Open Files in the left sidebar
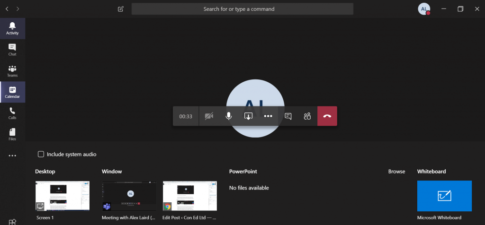Viewport: 485px width, 225px height. coord(12,135)
